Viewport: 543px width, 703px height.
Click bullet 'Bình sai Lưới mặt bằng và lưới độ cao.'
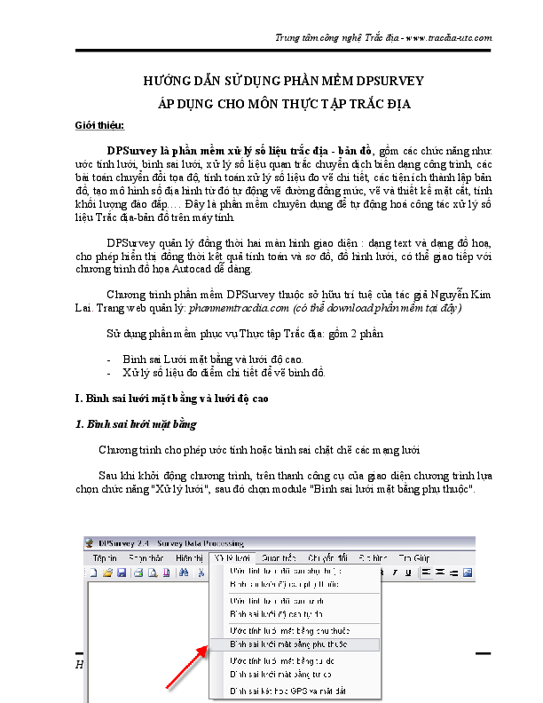(213, 359)
